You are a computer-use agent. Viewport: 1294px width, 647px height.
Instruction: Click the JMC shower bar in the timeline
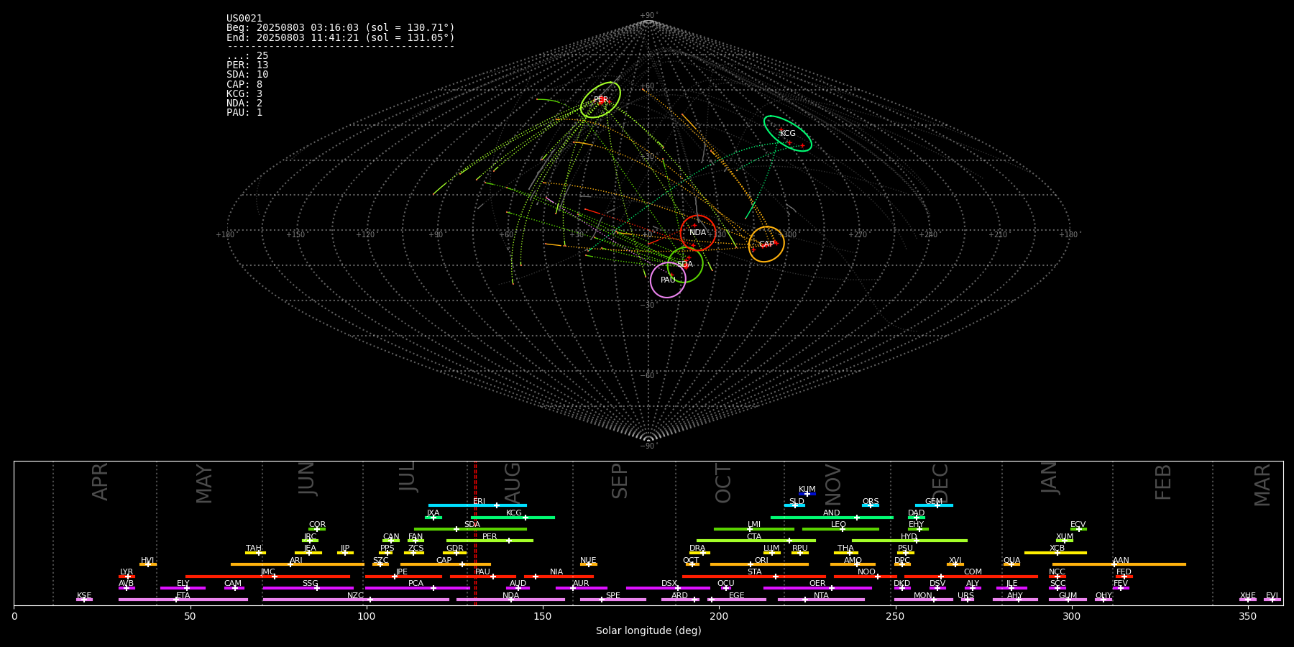267,576
